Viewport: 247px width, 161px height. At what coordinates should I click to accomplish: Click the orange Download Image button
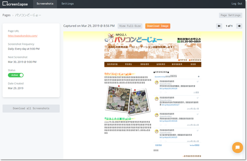click(157, 26)
